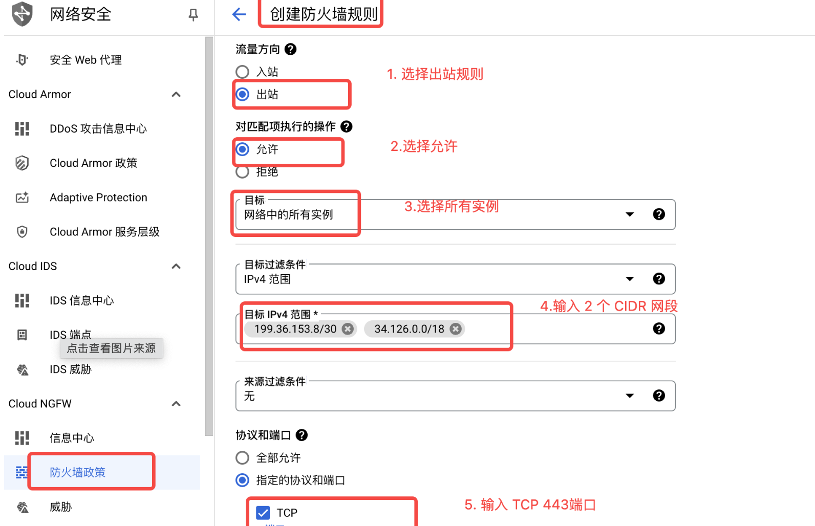Select the 入站 radio button
The image size is (815, 526).
243,72
